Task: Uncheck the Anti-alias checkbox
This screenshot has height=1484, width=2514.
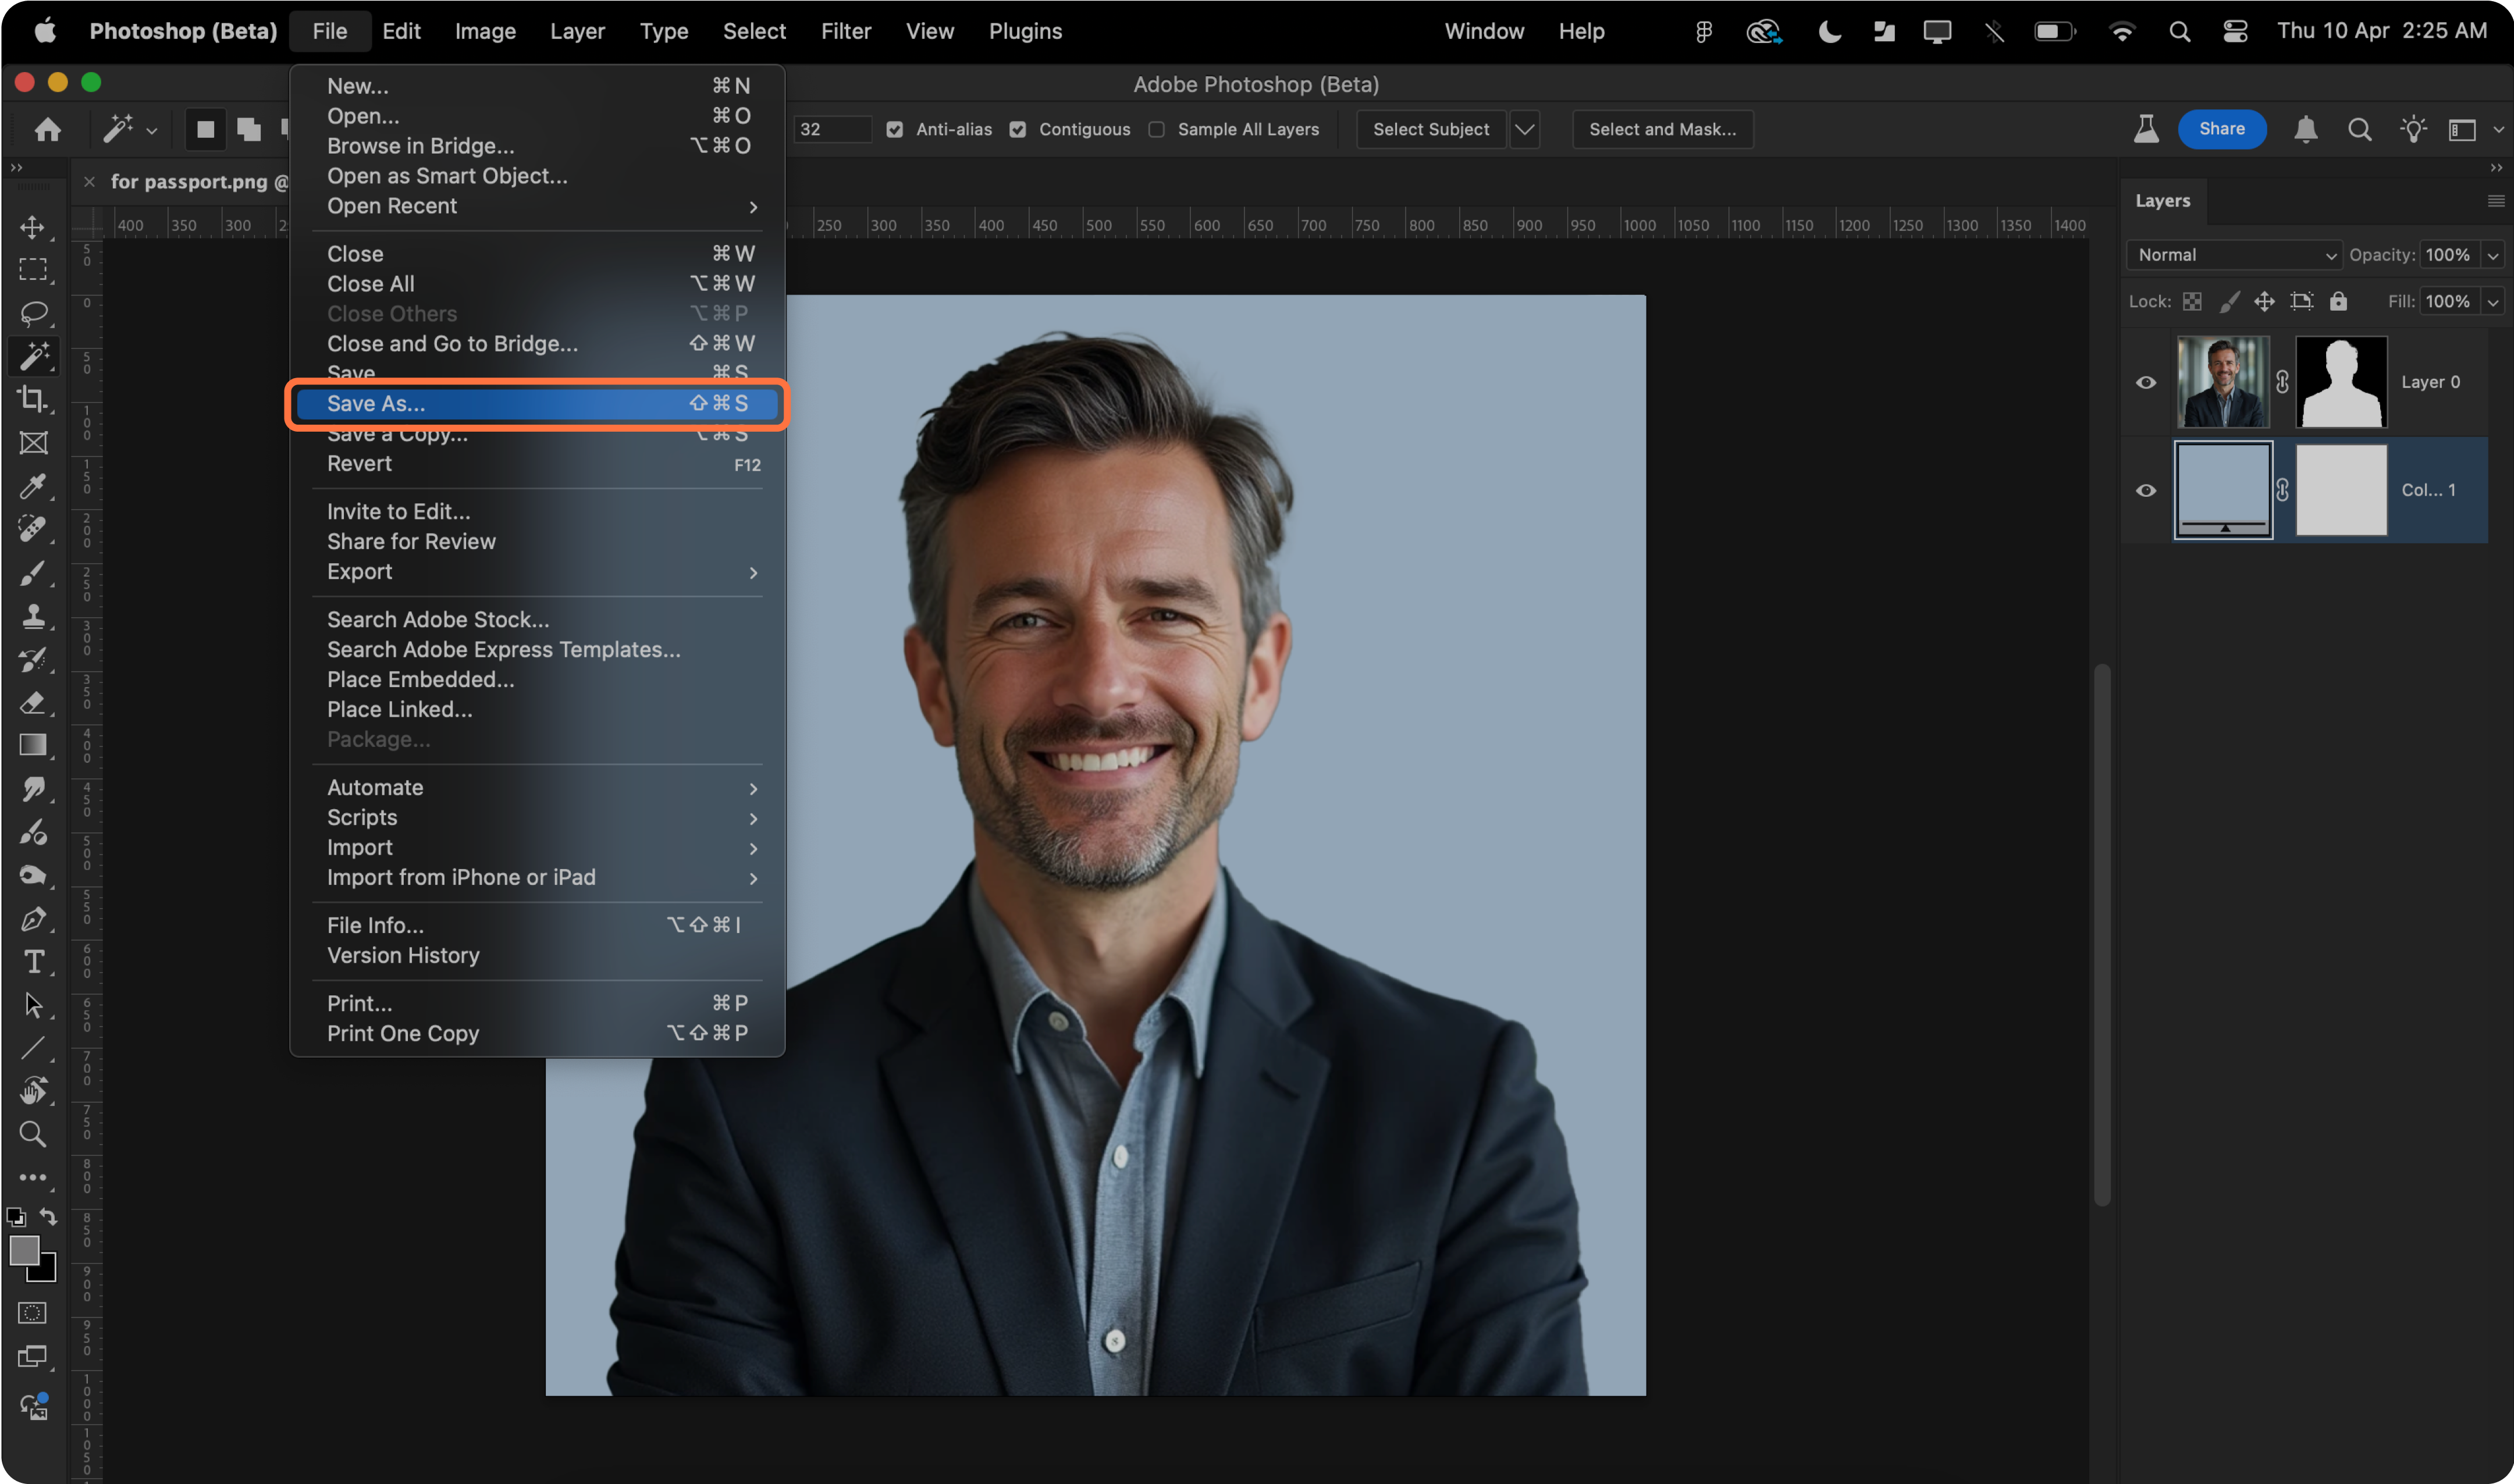Action: click(894, 129)
